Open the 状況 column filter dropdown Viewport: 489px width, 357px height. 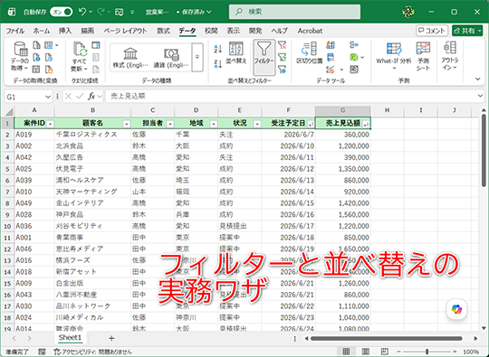point(257,124)
